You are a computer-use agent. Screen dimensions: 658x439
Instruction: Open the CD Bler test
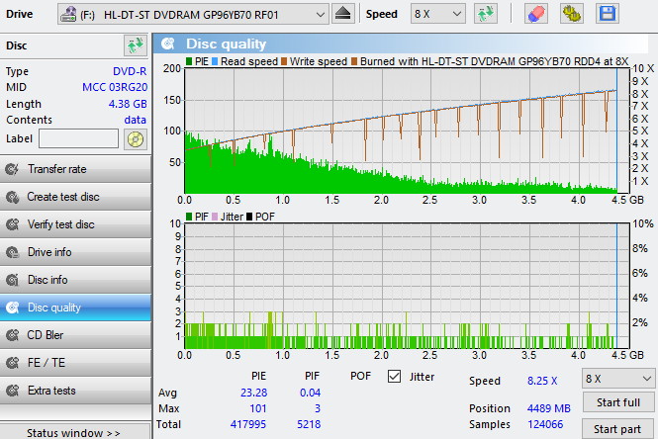point(75,335)
